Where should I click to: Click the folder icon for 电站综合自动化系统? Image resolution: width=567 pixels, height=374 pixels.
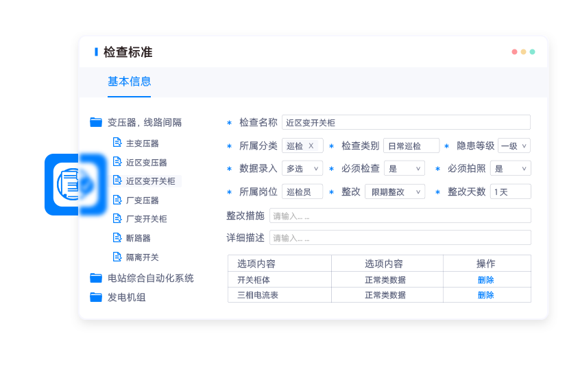(96, 278)
